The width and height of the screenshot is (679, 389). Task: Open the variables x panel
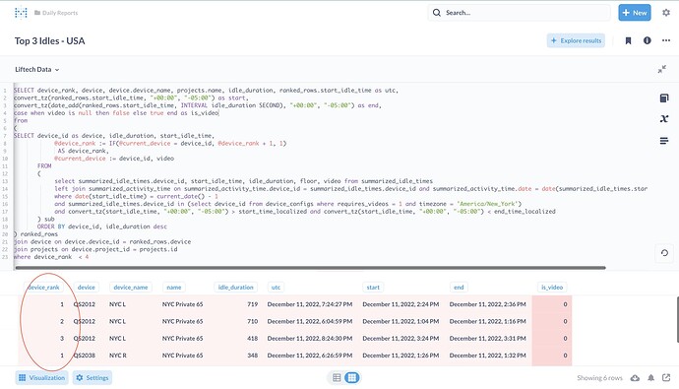664,119
